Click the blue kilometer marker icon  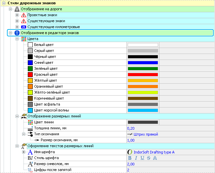(x=23, y=27)
